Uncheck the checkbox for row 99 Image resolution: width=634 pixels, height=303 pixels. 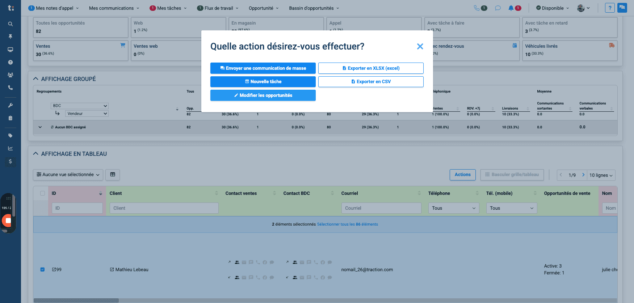(x=42, y=269)
